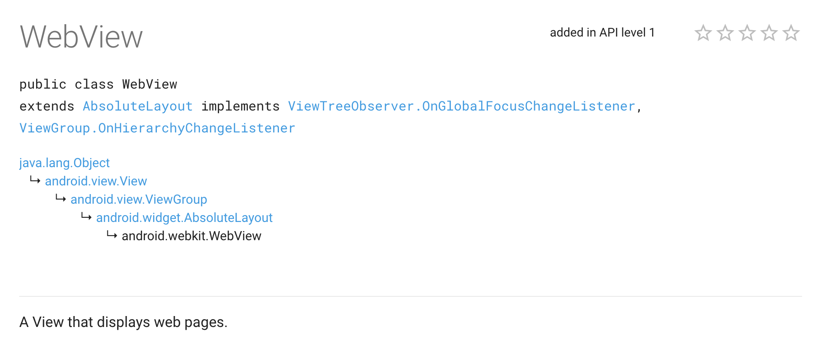Select android.webkit.WebView hierarchy entry
The height and width of the screenshot is (348, 835).
[x=192, y=236]
